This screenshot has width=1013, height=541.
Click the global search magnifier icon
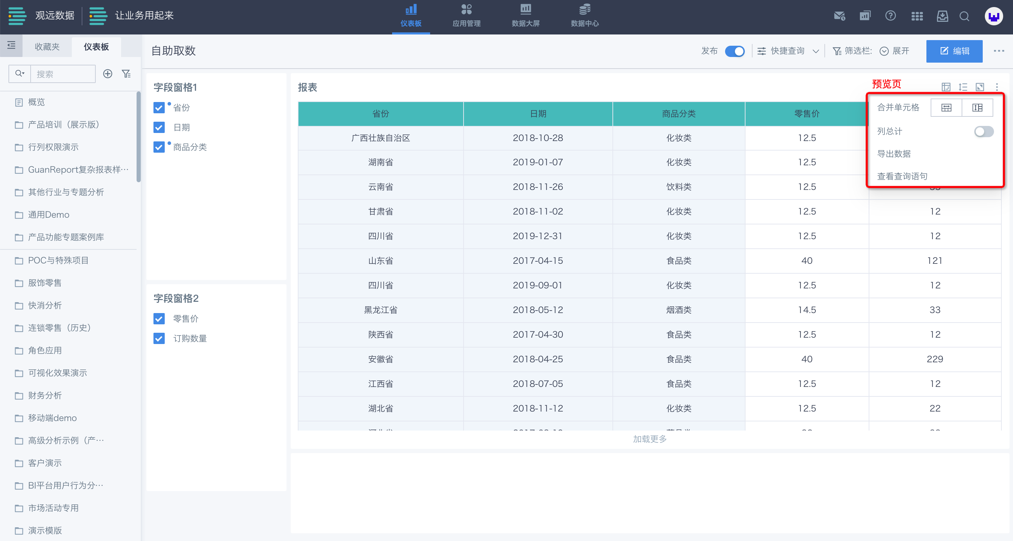[x=964, y=16]
